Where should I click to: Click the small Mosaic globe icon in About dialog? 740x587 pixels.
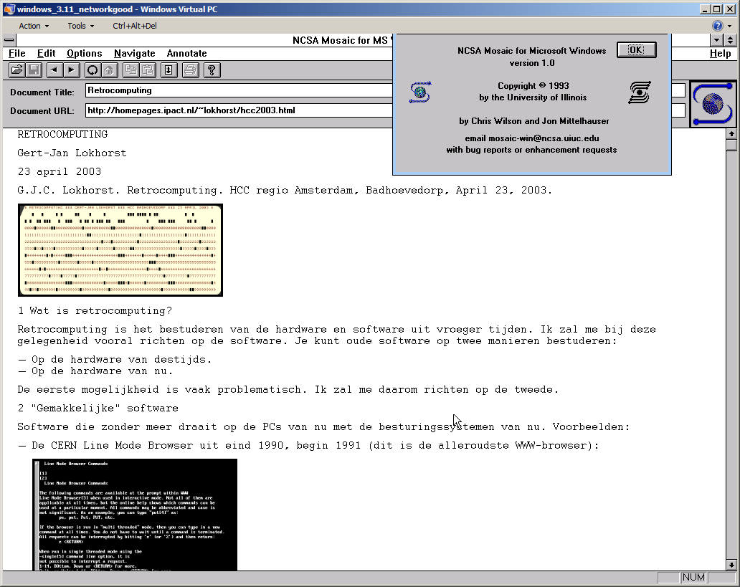coord(420,92)
